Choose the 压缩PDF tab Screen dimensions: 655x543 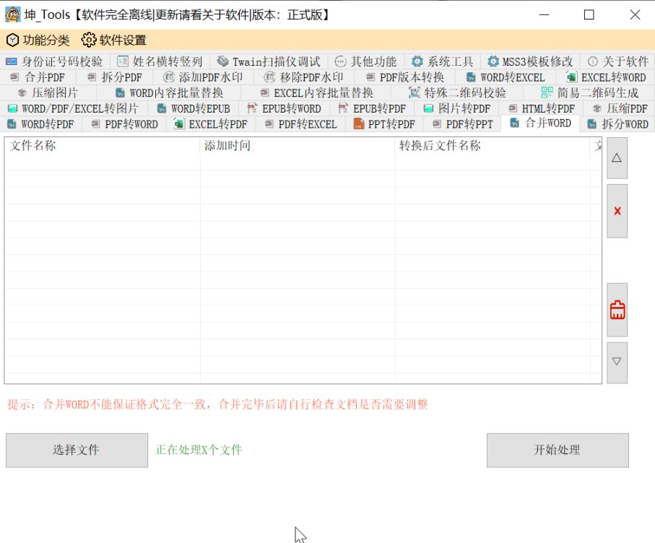(620, 108)
